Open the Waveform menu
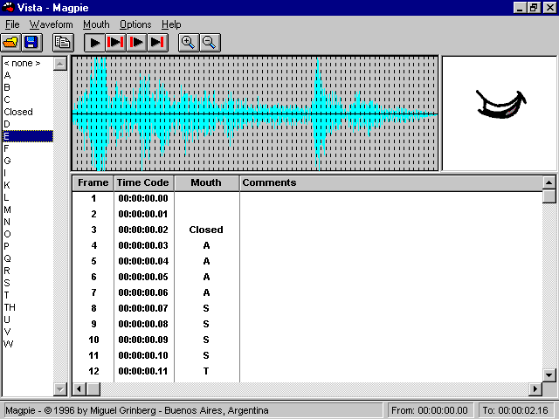559x419 pixels. pyautogui.click(x=51, y=24)
